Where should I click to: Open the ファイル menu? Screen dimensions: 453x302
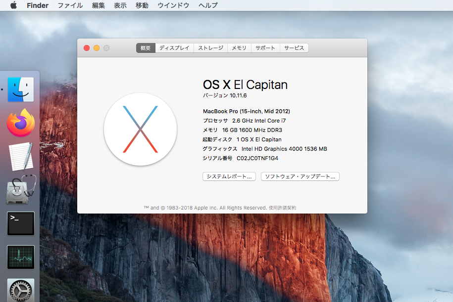[70, 5]
